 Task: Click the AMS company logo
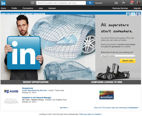pos(11,91)
